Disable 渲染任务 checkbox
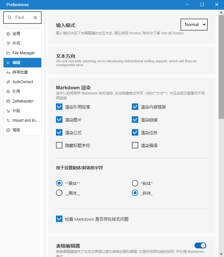Screen dimensions: 224x257 point(135,132)
